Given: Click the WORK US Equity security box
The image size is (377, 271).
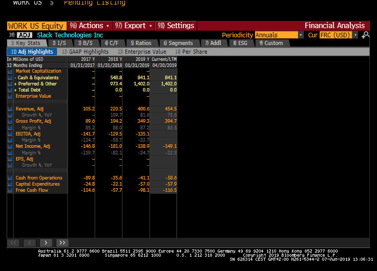Looking at the screenshot, I should [x=36, y=26].
